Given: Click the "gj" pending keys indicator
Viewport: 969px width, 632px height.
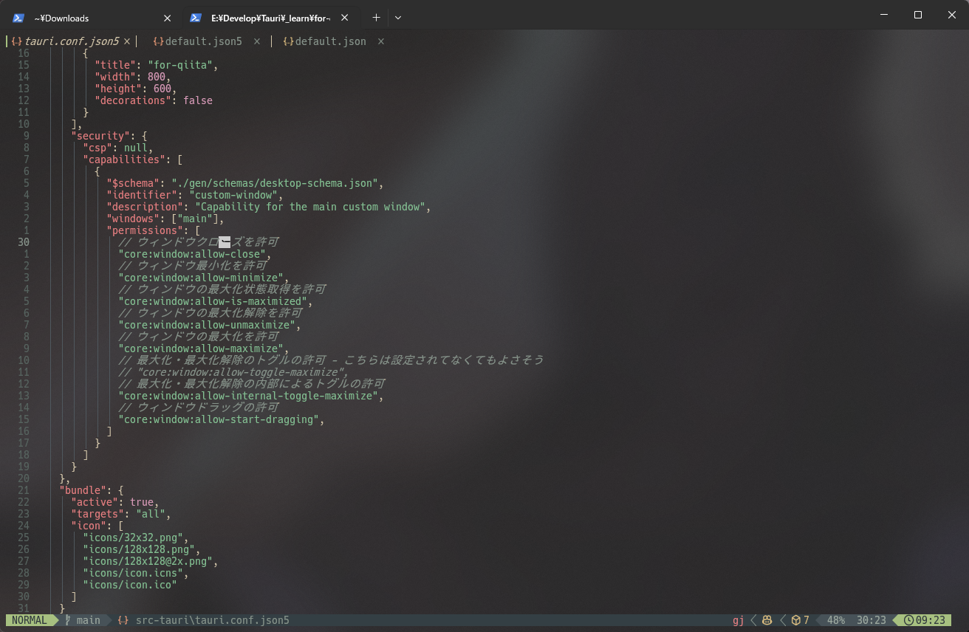Looking at the screenshot, I should tap(739, 620).
